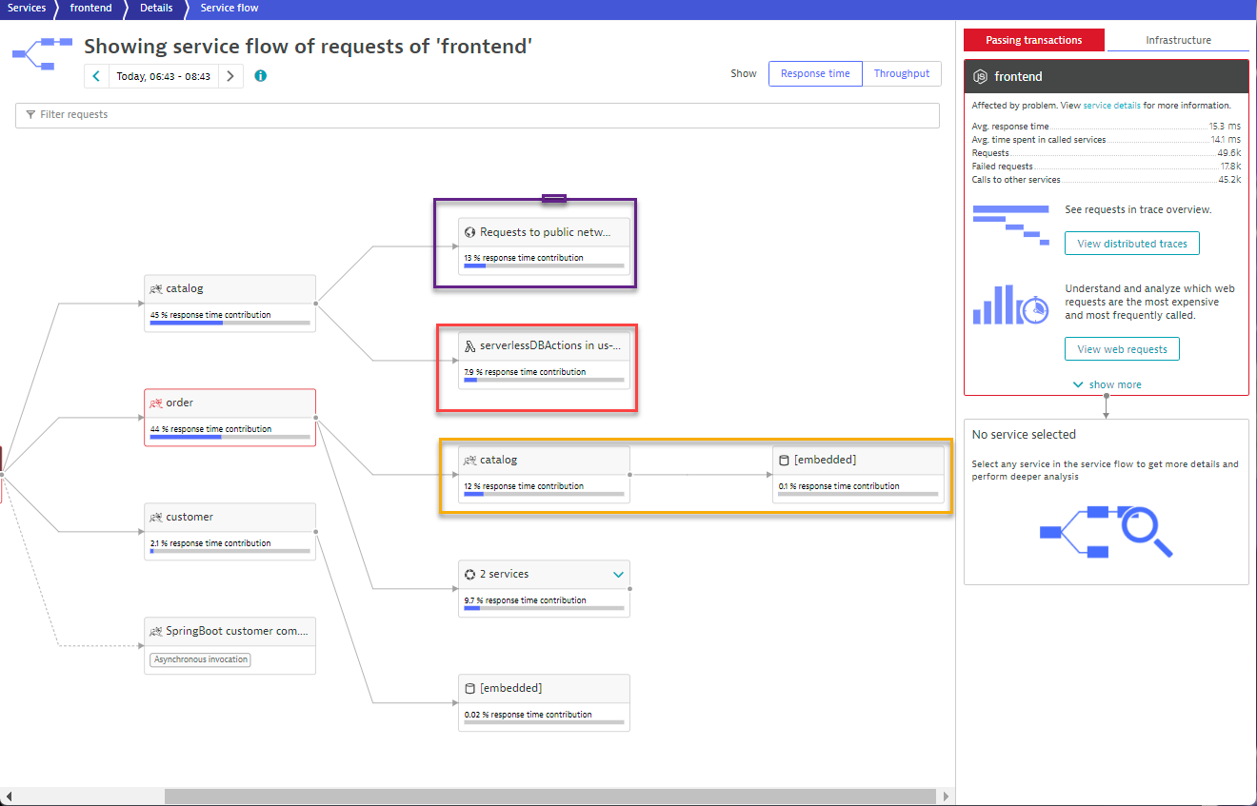Image resolution: width=1257 pixels, height=806 pixels.
Task: Click the red order service icon
Action: tap(155, 403)
